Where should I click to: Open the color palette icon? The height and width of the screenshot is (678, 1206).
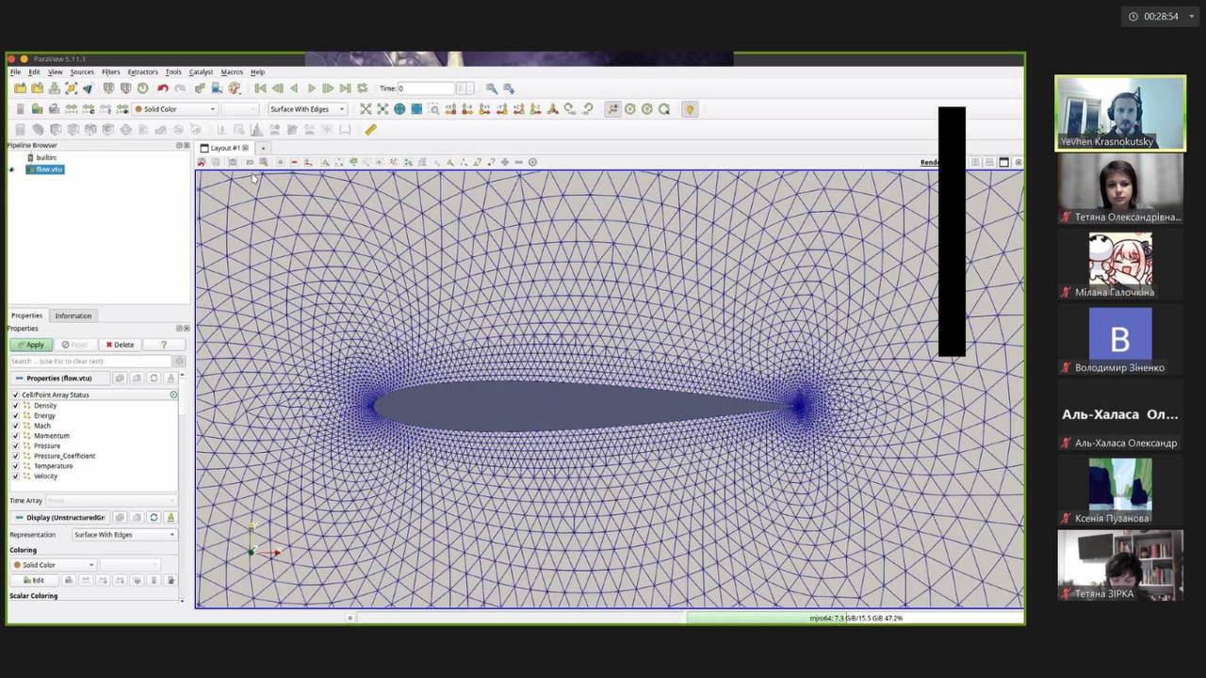(x=235, y=89)
